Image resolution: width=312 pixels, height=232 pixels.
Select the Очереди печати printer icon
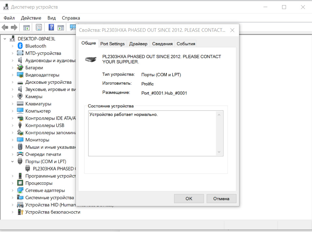(x=20, y=154)
